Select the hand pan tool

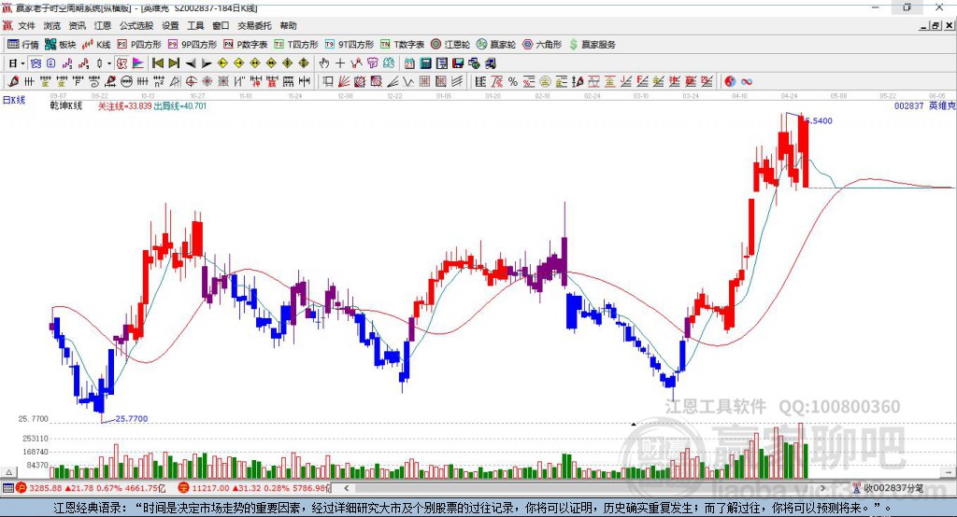[x=324, y=63]
